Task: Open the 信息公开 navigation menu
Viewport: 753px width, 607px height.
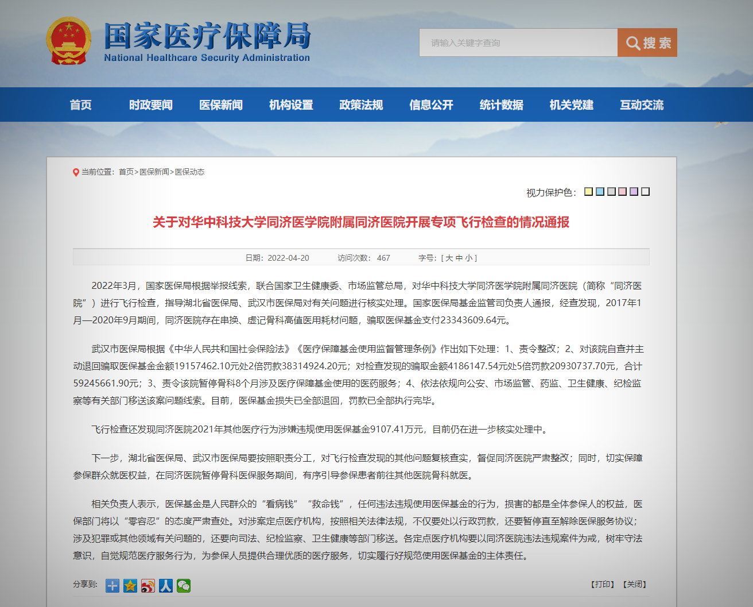Action: pyautogui.click(x=431, y=105)
